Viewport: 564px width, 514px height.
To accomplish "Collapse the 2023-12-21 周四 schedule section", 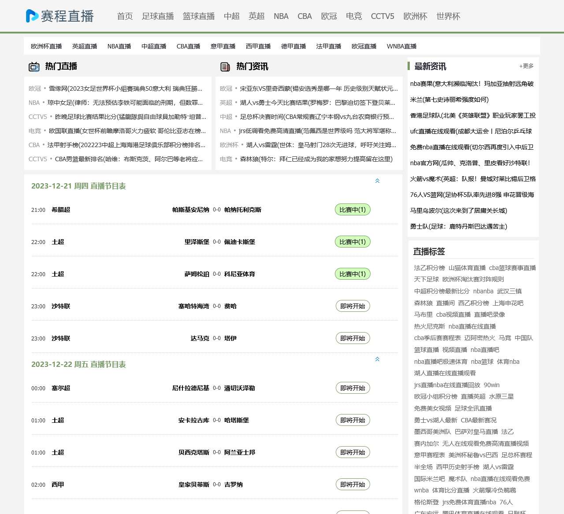I will click(377, 181).
